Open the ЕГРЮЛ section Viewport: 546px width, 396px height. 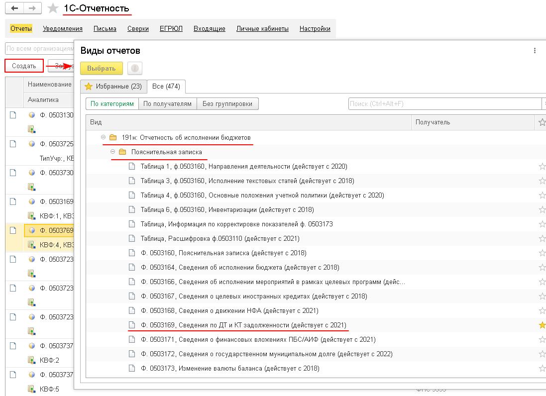tap(171, 28)
